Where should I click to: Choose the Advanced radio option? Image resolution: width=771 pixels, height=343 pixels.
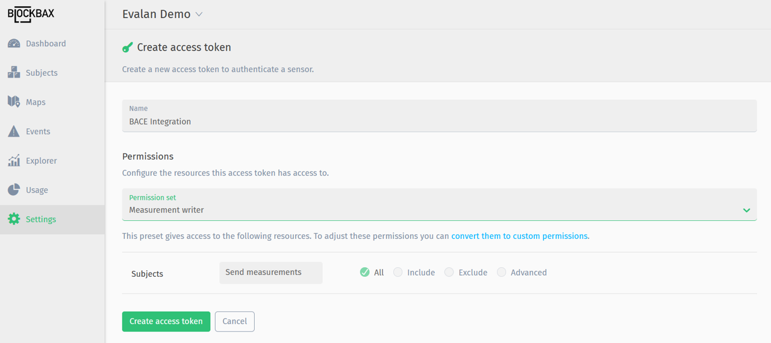point(501,273)
